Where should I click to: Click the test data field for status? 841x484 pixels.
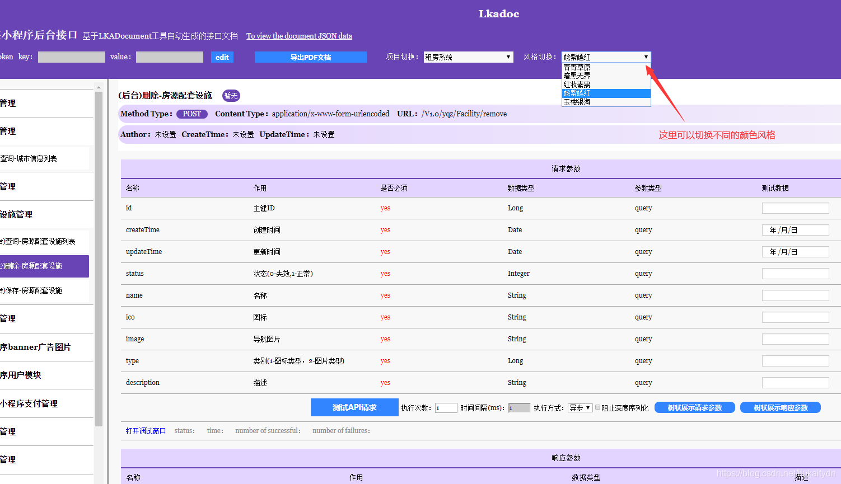(795, 274)
